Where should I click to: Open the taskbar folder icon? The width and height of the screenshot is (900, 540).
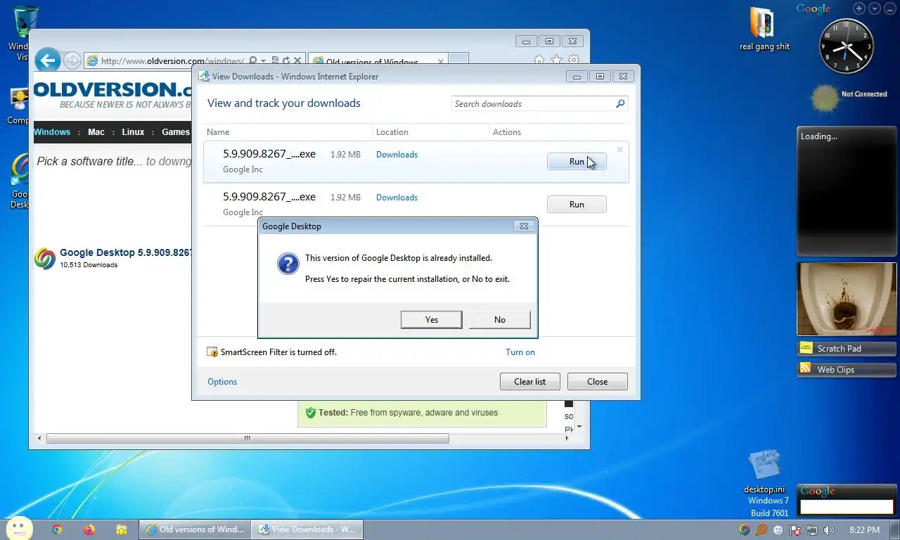(x=121, y=530)
